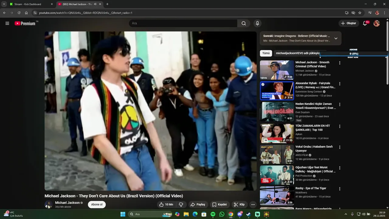Click the Michael Jackson channel name under the video
Screen dimensions: 389x219
[x=67, y=203]
